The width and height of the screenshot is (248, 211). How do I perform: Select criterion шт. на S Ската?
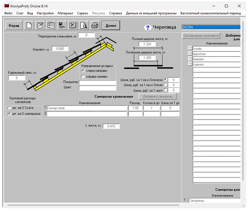9,108
